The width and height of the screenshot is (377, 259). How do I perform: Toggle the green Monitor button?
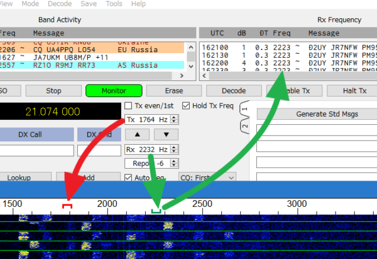point(114,91)
